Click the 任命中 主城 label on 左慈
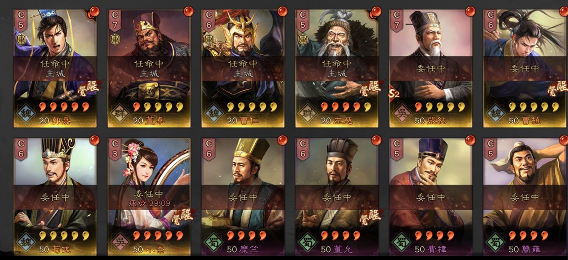The image size is (568, 260). (x=336, y=69)
